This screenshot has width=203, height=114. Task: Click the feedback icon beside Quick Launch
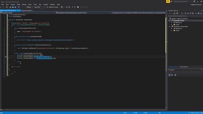coord(172,2)
